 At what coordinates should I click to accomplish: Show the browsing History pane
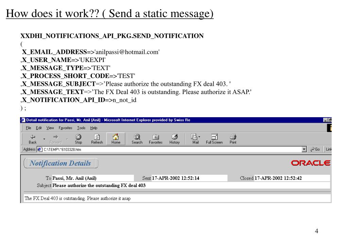(x=174, y=139)
